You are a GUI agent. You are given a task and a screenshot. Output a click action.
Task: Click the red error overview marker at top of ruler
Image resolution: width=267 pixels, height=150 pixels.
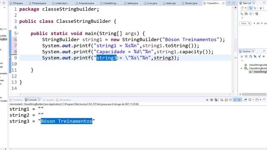tap(236, 7)
